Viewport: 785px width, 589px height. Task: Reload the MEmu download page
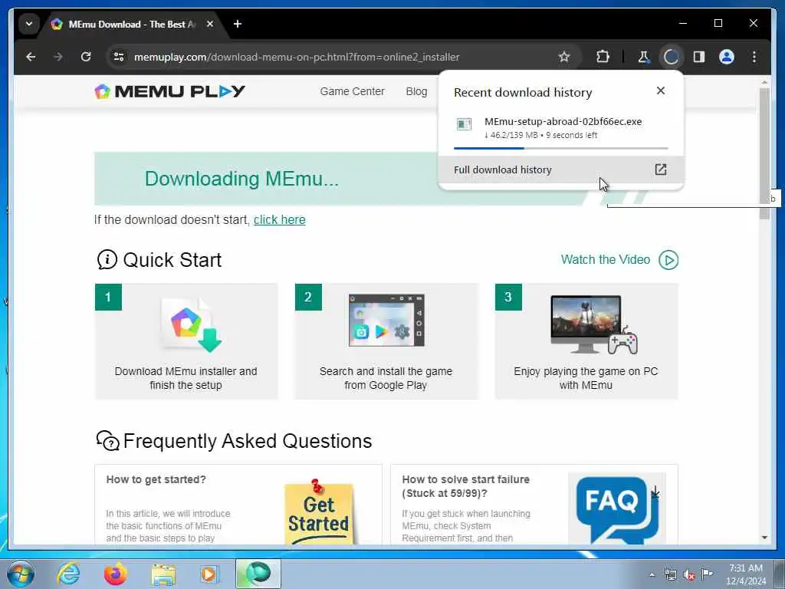86,57
